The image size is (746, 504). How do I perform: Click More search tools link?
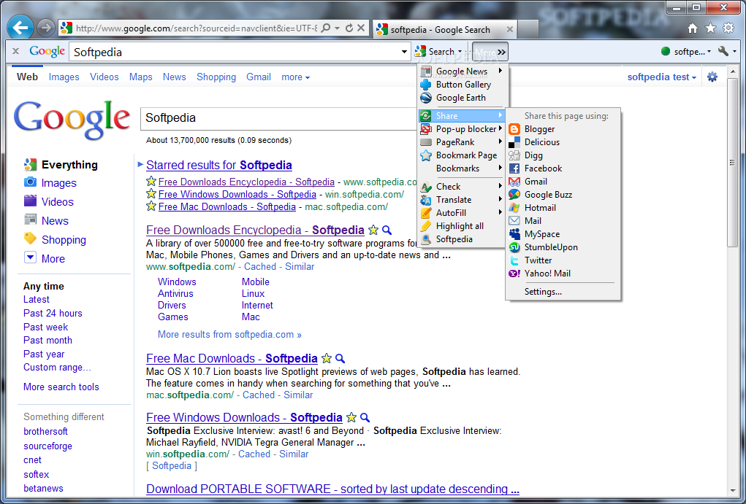(x=61, y=387)
